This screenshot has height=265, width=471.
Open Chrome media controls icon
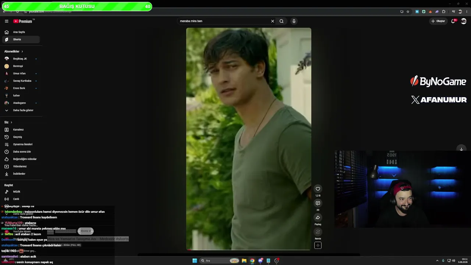pyautogui.click(x=453, y=12)
